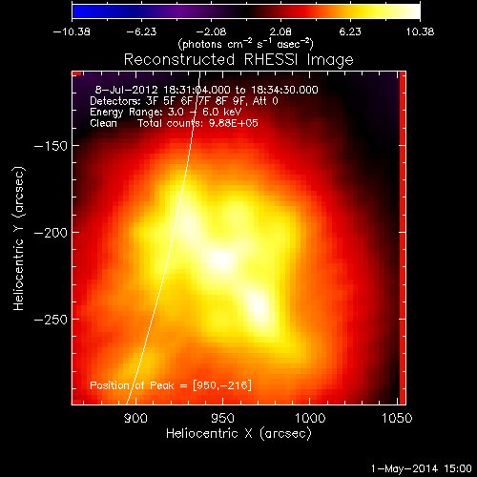Click the 'Reconstructed RHESSI Image' title
477x477 pixels.
pos(238,60)
